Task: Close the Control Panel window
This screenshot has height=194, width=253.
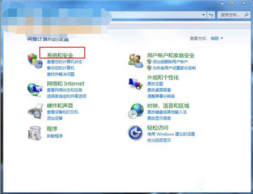Action: pyautogui.click(x=243, y=3)
